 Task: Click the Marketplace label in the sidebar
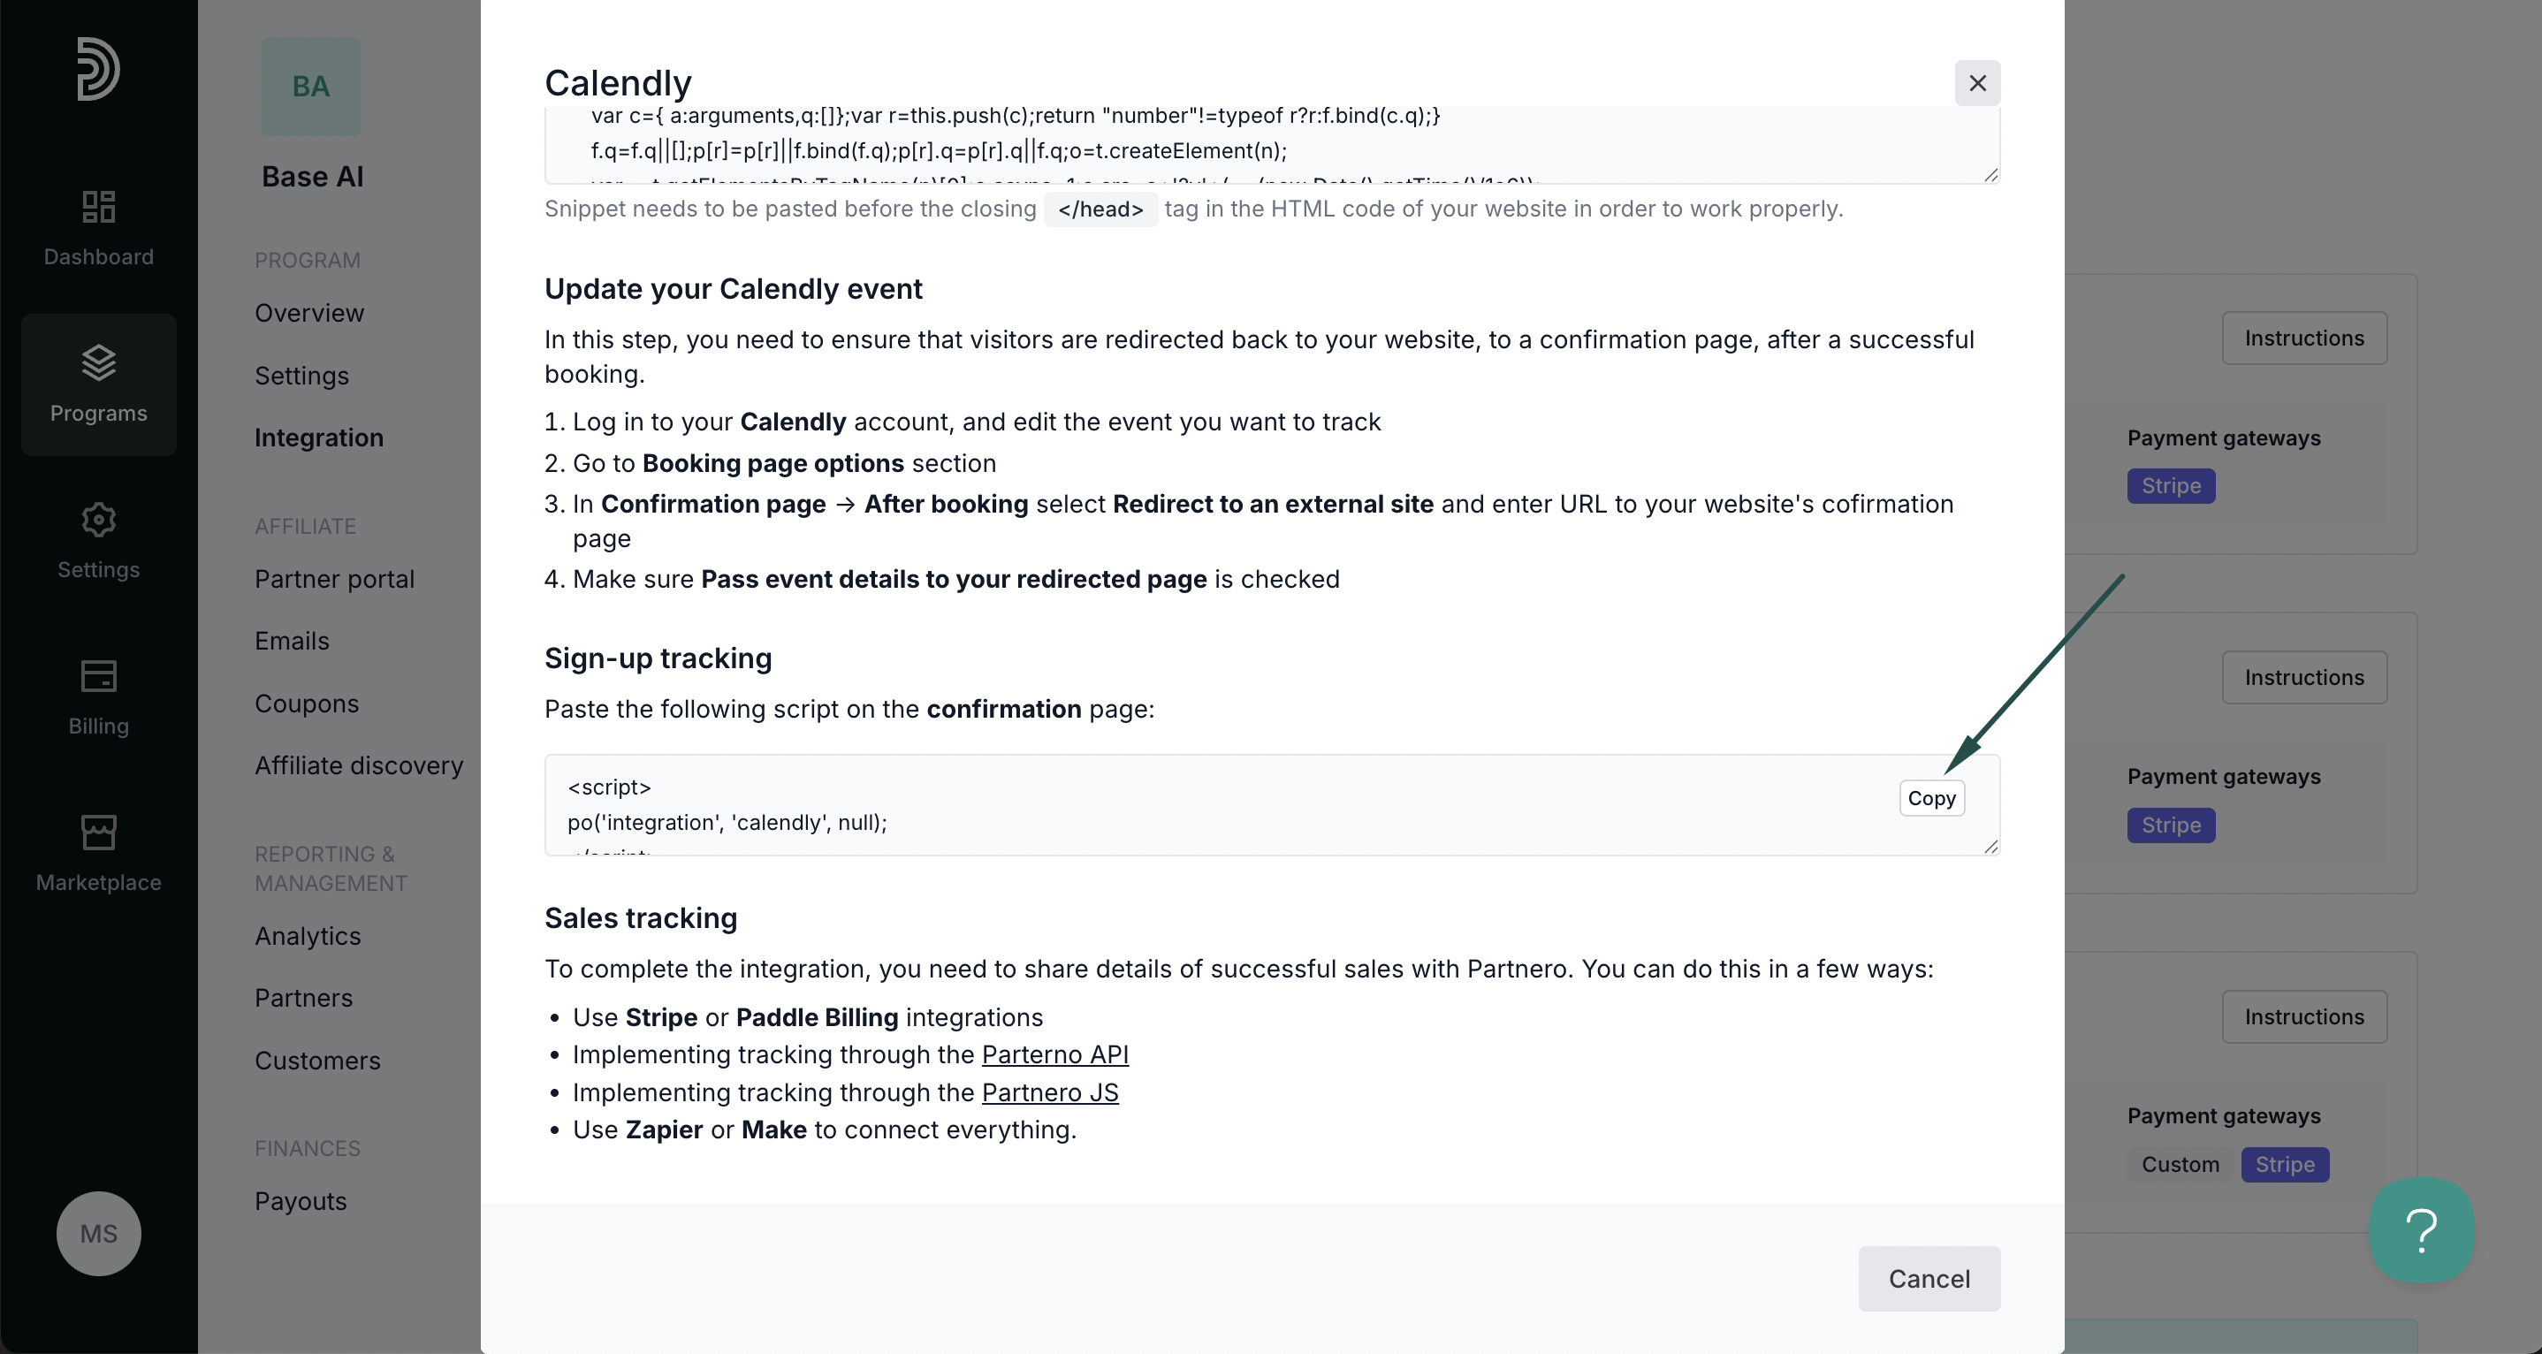click(x=99, y=882)
